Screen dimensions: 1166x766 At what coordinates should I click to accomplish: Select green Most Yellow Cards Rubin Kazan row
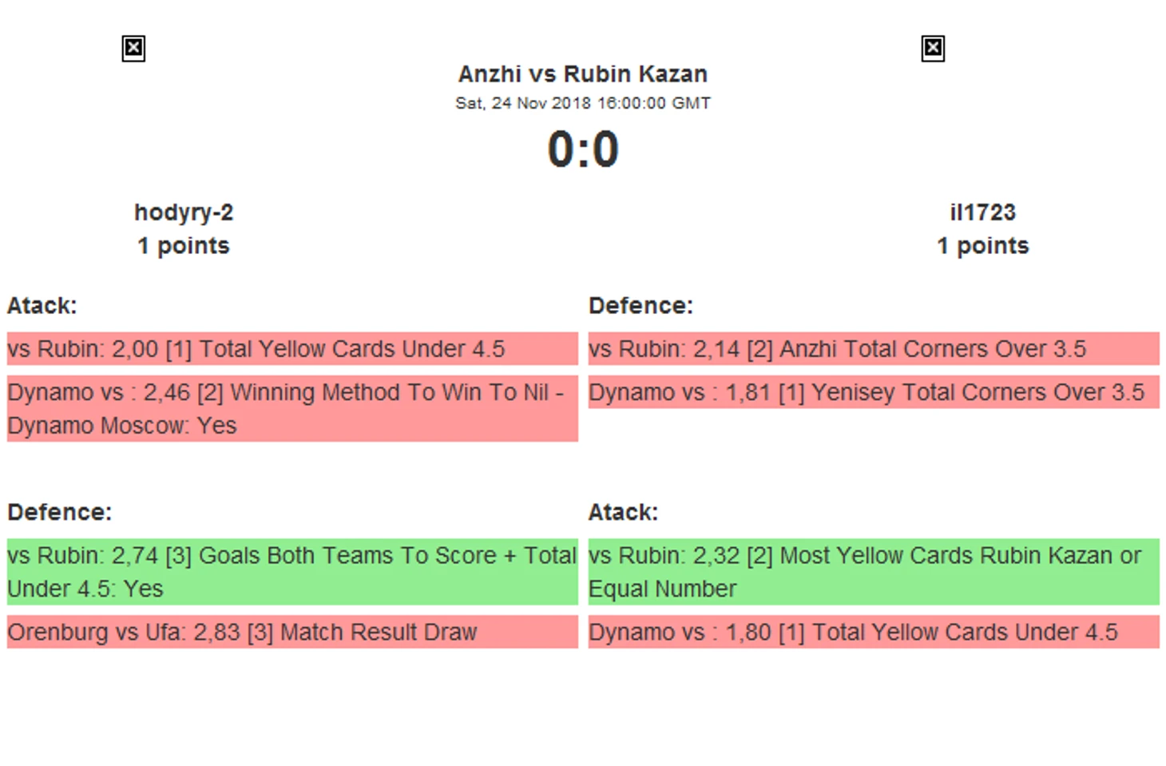[874, 572]
